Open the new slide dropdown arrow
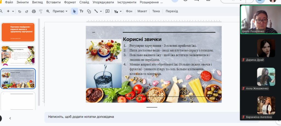This screenshot has width=281, height=126. click(x=13, y=11)
